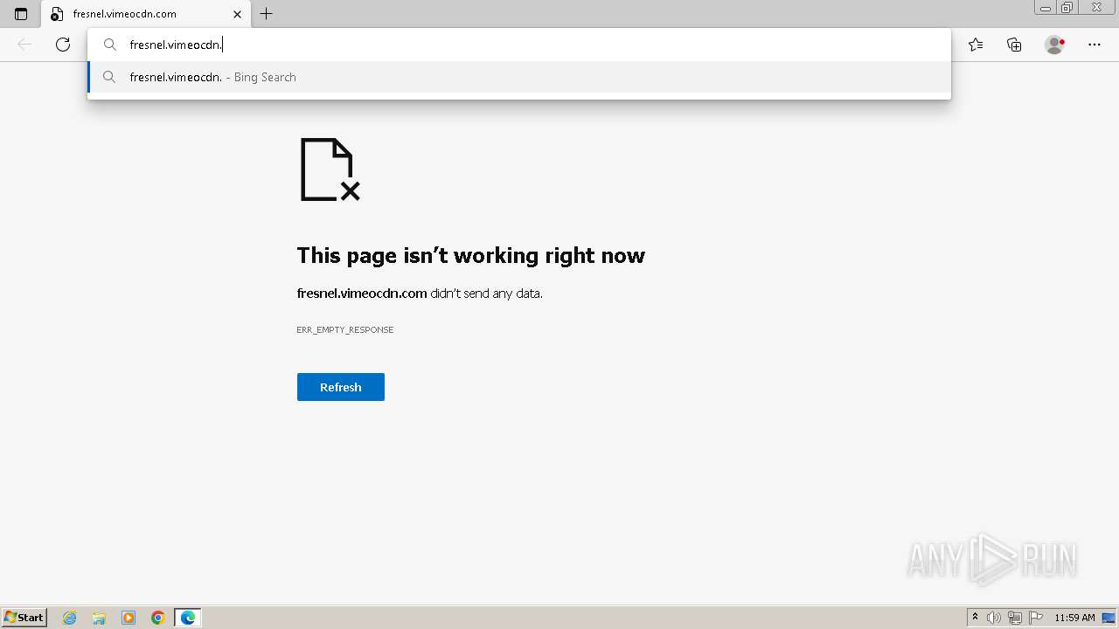Open the Windows Start menu
Viewport: 1119px width, 629px height.
24,618
